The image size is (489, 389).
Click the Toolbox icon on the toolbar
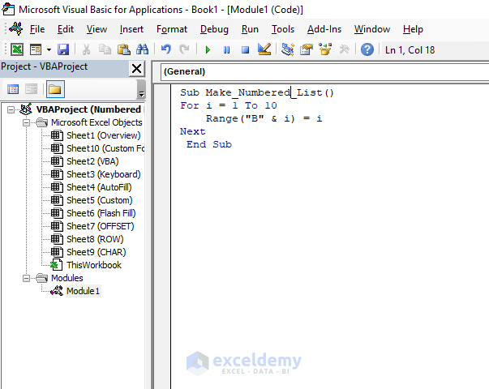coord(344,49)
